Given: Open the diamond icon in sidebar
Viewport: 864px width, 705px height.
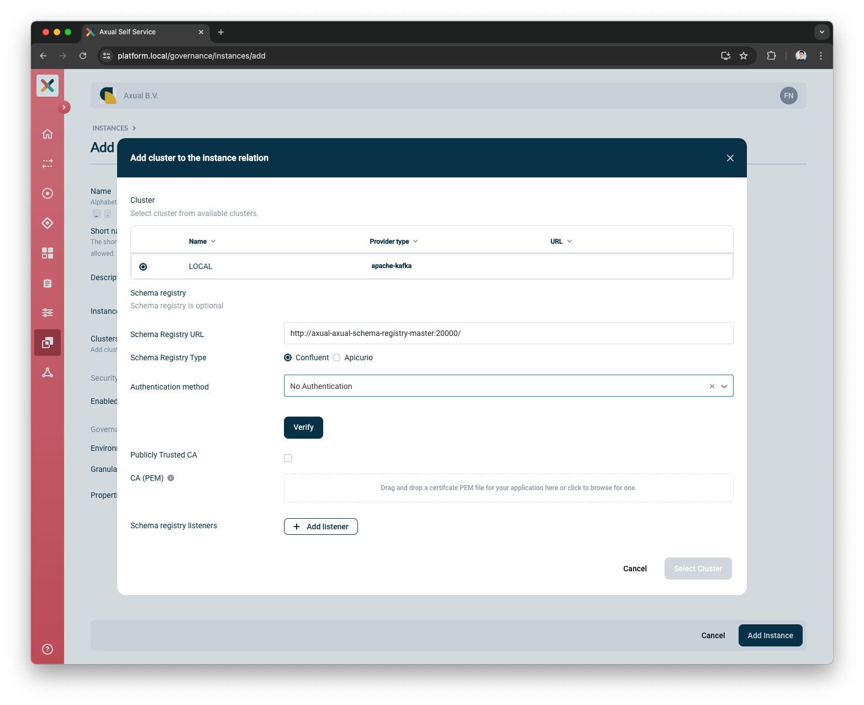Looking at the screenshot, I should 48,223.
